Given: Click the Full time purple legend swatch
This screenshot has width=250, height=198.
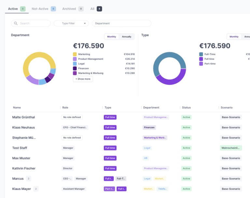Looking at the screenshot, I should (x=201, y=59).
